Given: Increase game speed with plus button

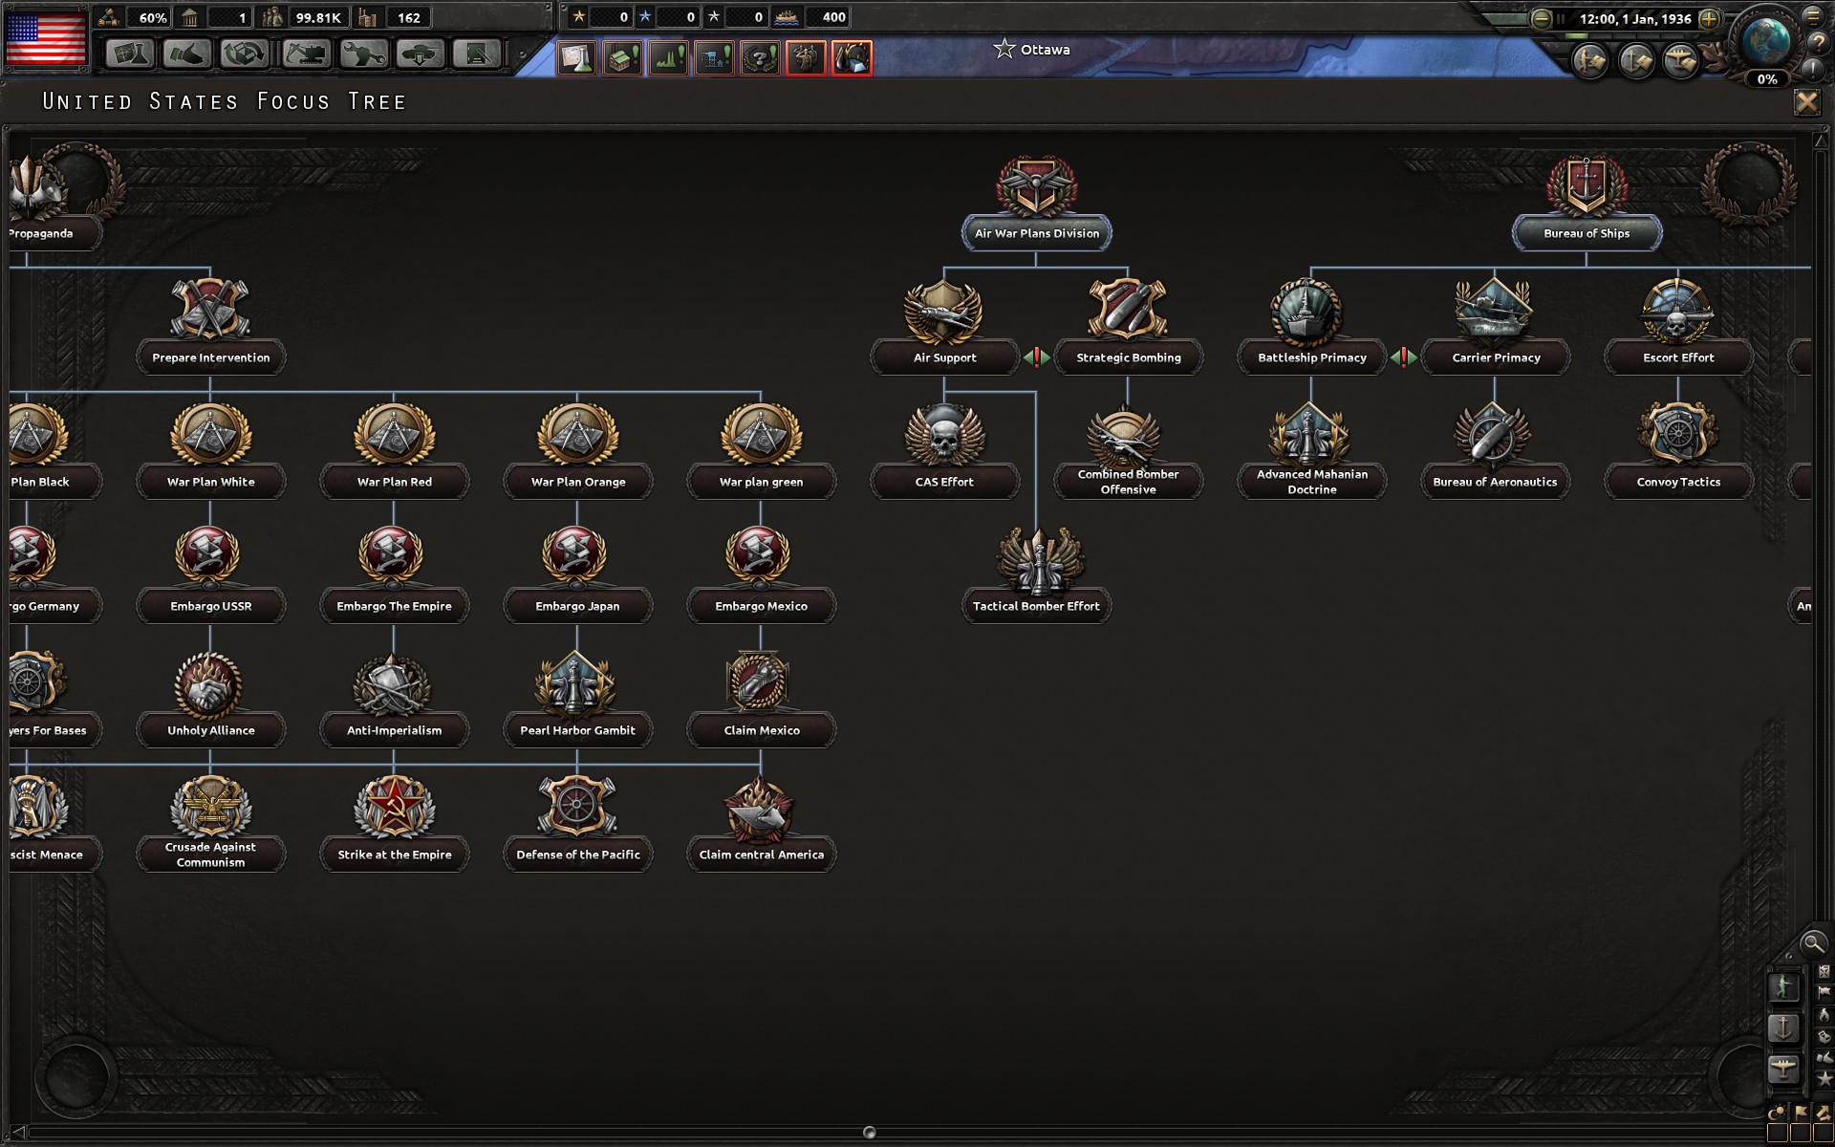Looking at the screenshot, I should [x=1710, y=19].
